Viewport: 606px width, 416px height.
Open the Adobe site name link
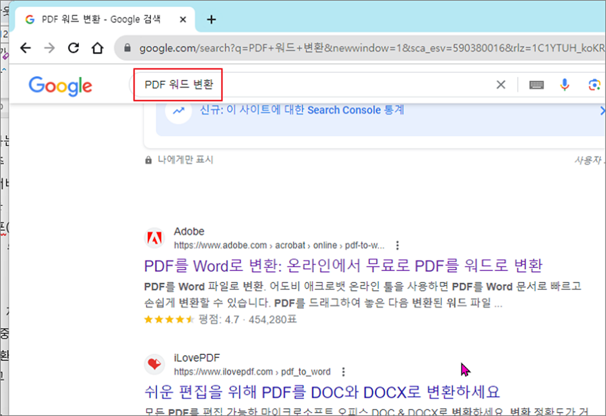(x=189, y=231)
